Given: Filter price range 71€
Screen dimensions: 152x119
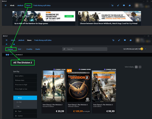Looking at the screenshot, I should pyautogui.click(x=25, y=106).
